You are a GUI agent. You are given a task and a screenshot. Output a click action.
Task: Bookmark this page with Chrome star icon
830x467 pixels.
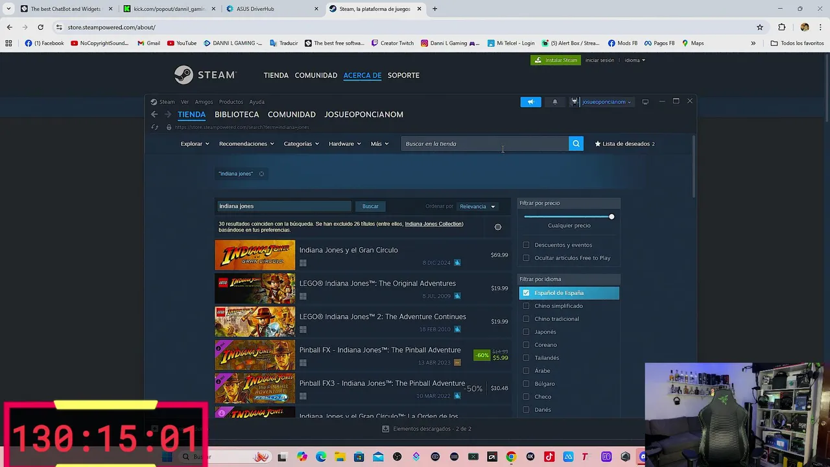[x=760, y=27]
